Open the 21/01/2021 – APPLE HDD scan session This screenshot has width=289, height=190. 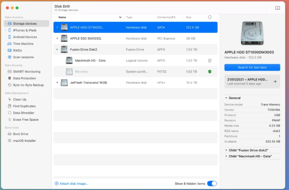[x=252, y=81]
